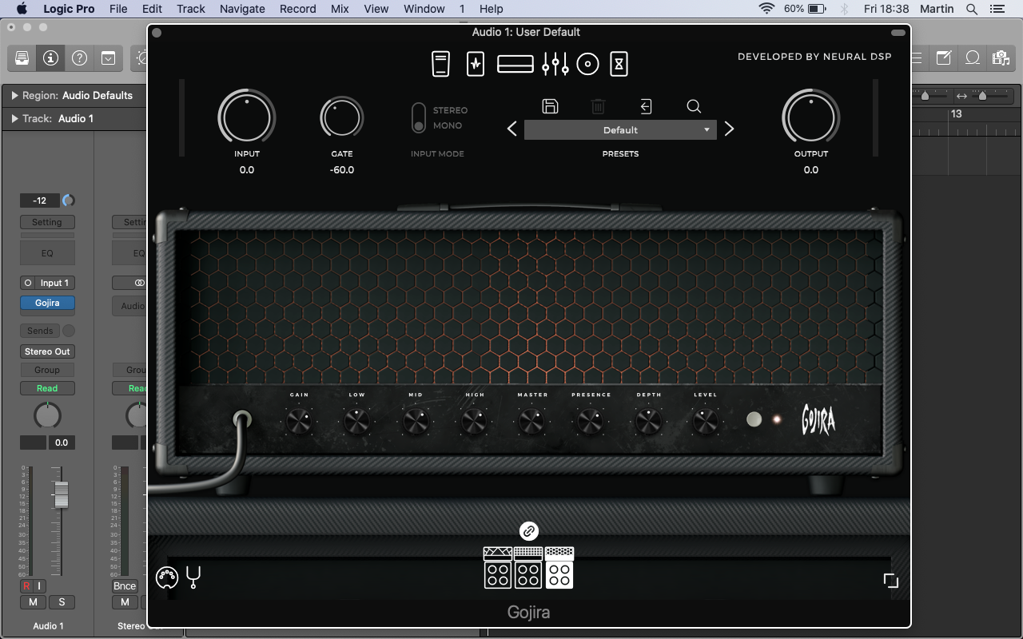Toggle the amp link chain icon
The height and width of the screenshot is (639, 1023).
click(528, 530)
